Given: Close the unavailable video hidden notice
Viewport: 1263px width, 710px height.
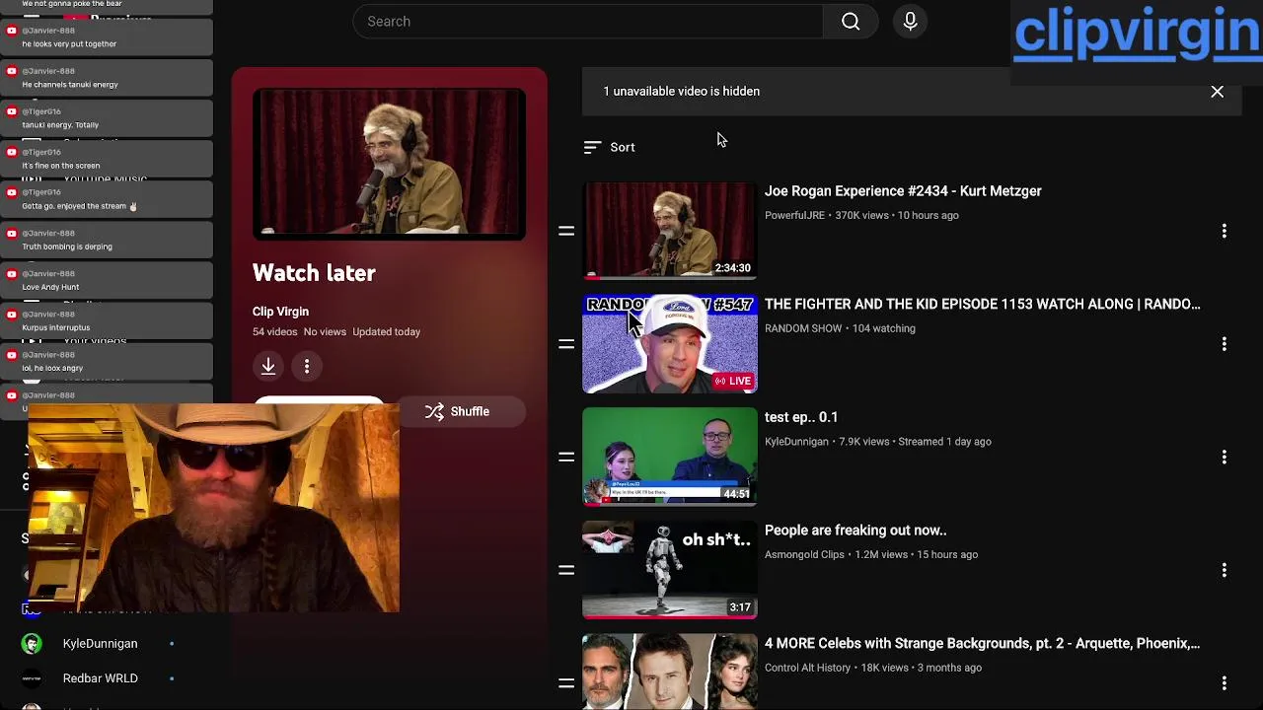Looking at the screenshot, I should click(x=1217, y=92).
